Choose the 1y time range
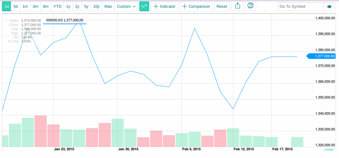 (68, 6)
